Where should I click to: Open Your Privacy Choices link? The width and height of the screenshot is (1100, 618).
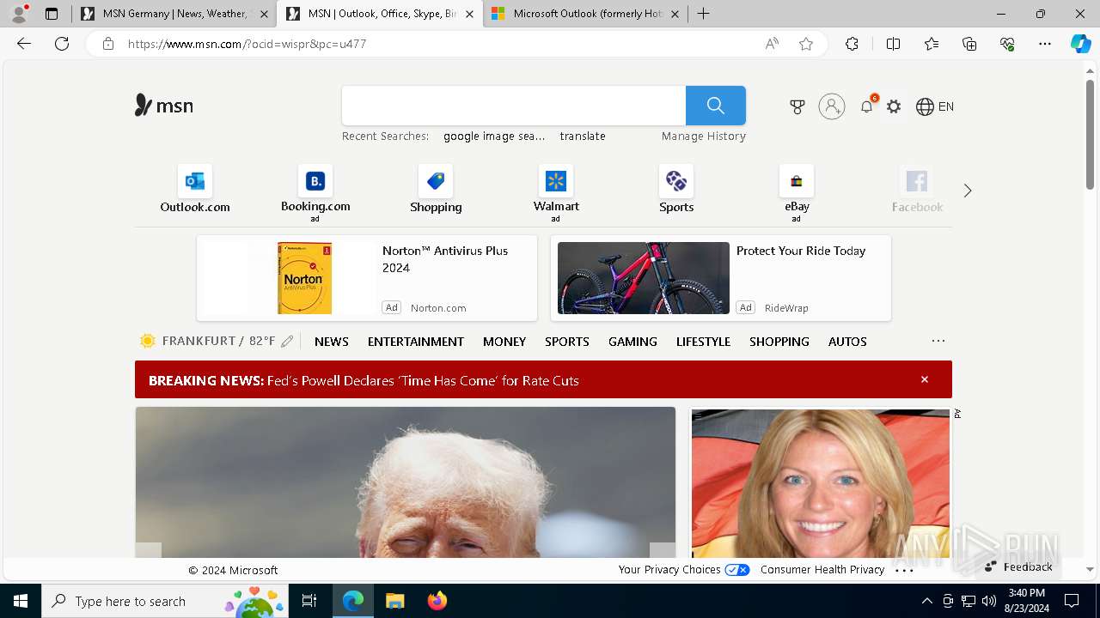point(684,570)
